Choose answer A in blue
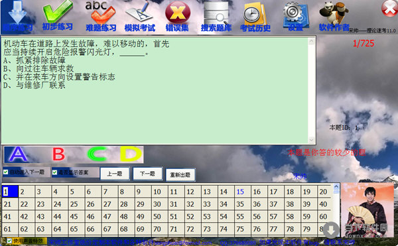398x246 pixels. [18, 154]
